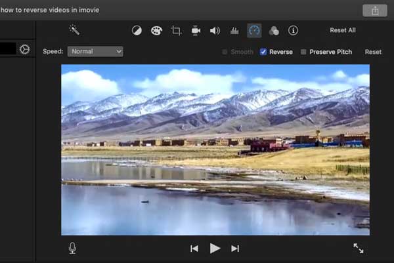The image size is (394, 263).
Task: Open noise reduction and equalizer tool
Action: pos(234,31)
